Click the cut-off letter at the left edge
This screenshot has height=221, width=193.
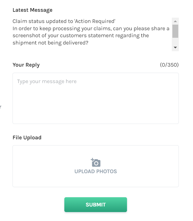tap(1, 107)
